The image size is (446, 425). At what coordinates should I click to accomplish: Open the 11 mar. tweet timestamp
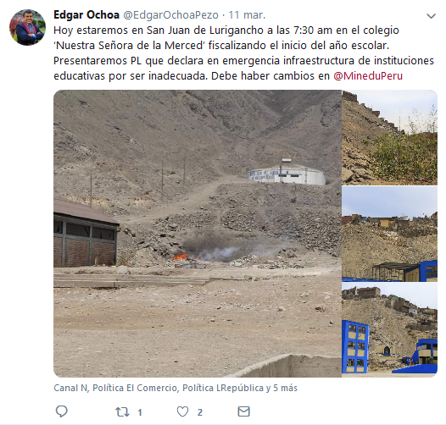tap(247, 14)
